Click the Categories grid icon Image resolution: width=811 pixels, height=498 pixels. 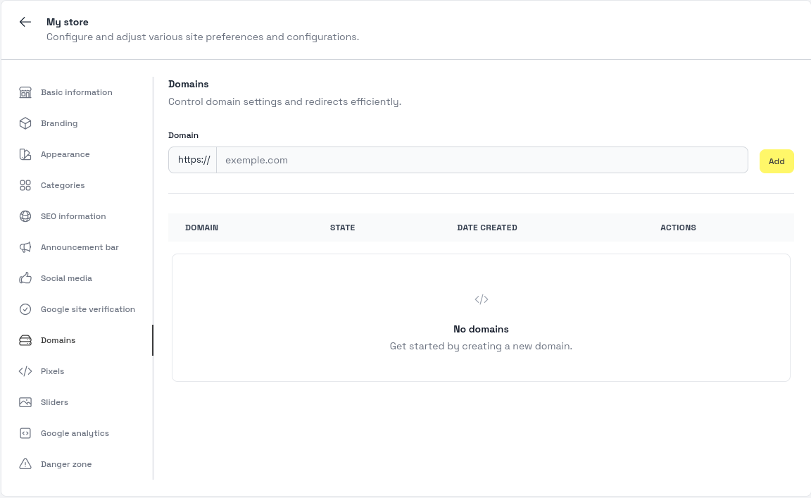point(25,185)
